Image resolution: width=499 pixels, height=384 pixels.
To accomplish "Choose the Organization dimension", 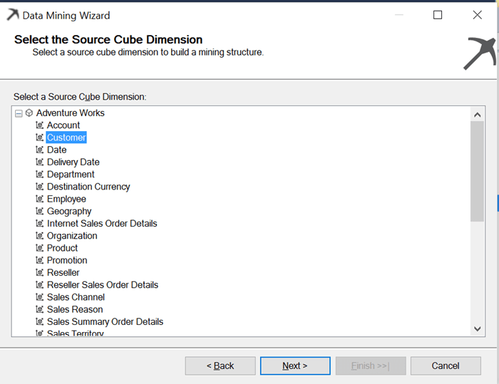I will coord(72,236).
